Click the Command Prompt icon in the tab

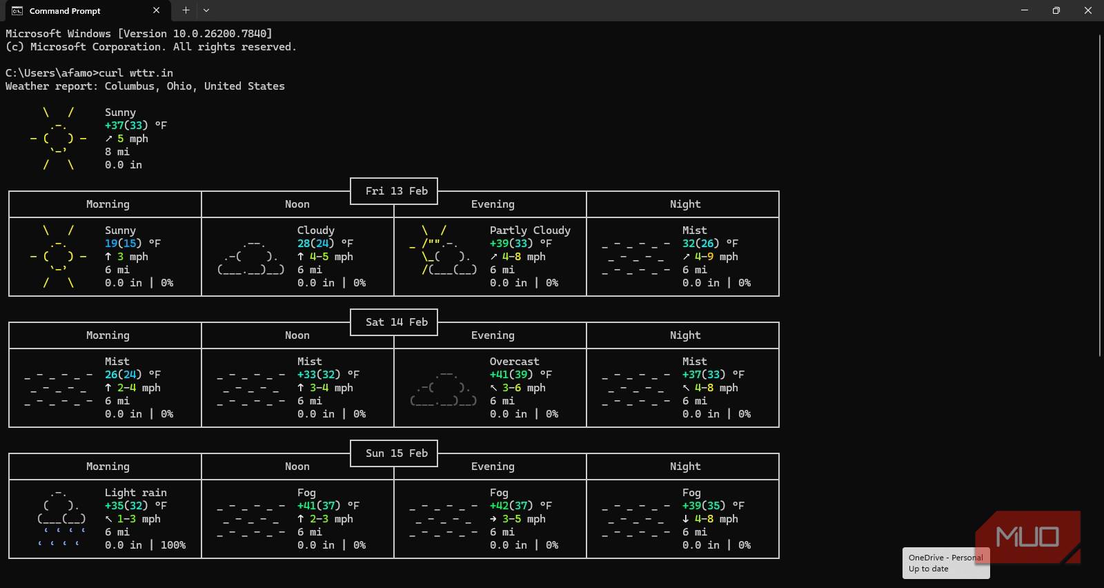17,10
